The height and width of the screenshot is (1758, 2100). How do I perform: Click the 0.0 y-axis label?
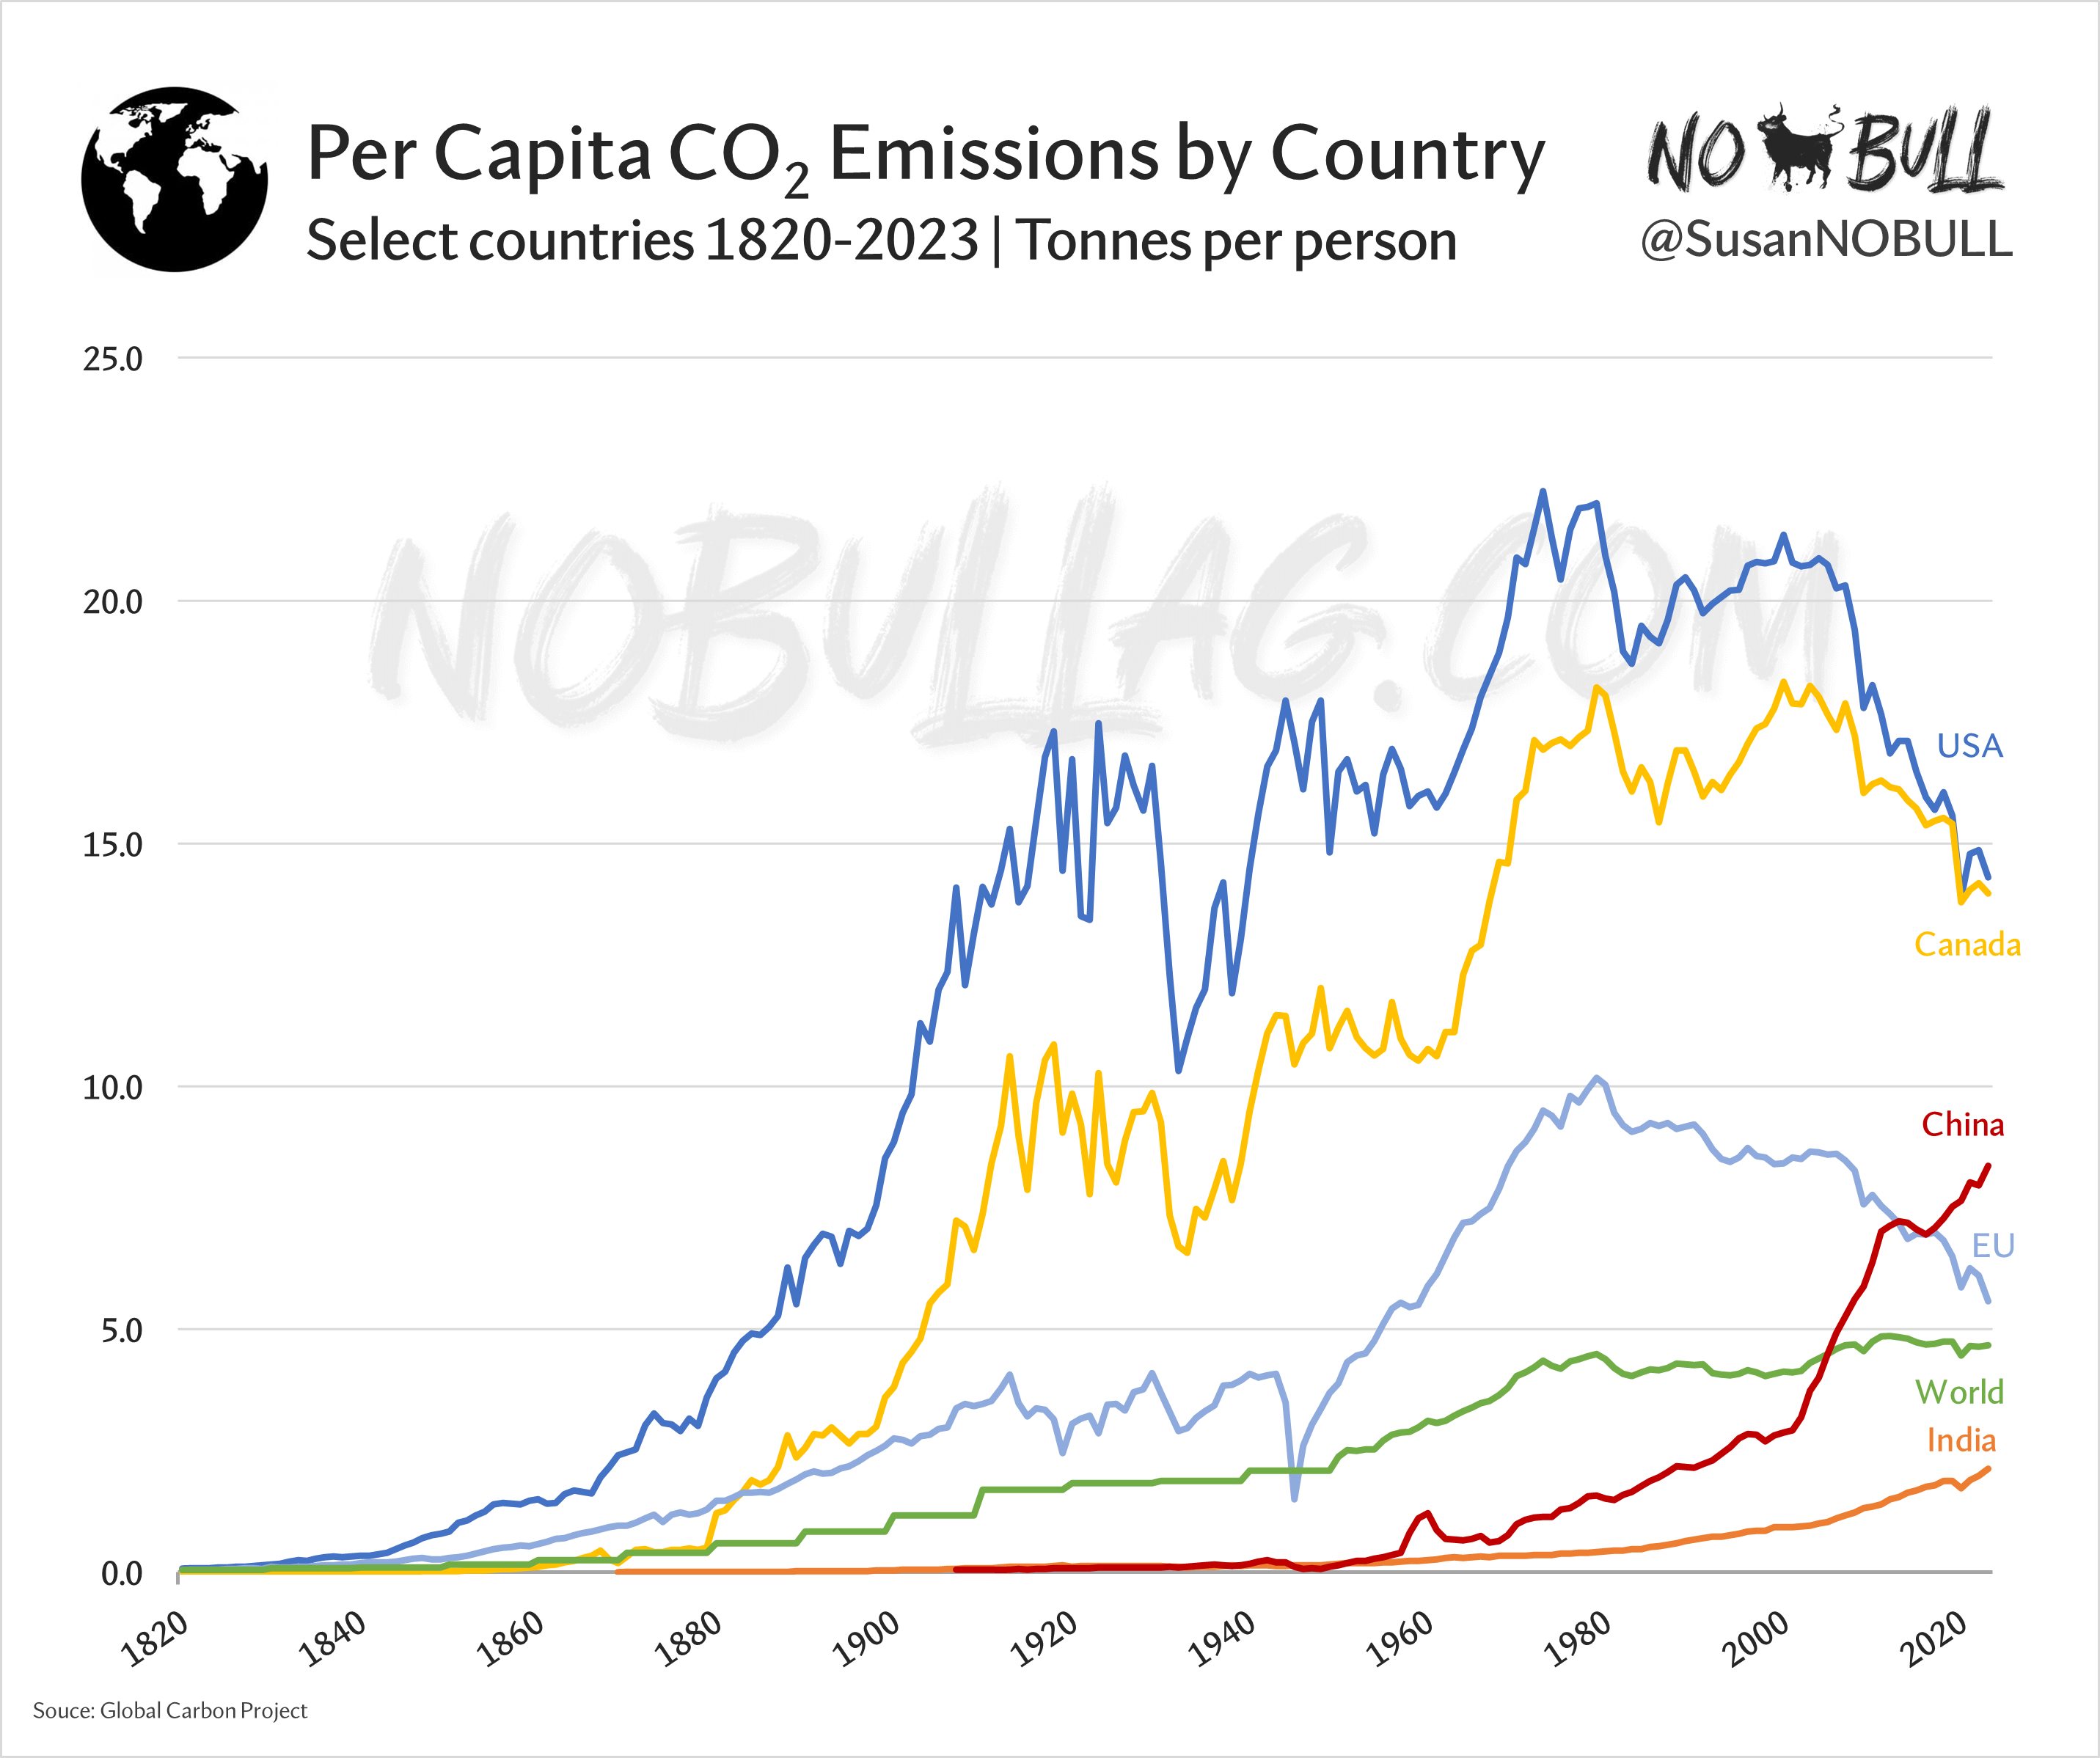click(121, 1573)
